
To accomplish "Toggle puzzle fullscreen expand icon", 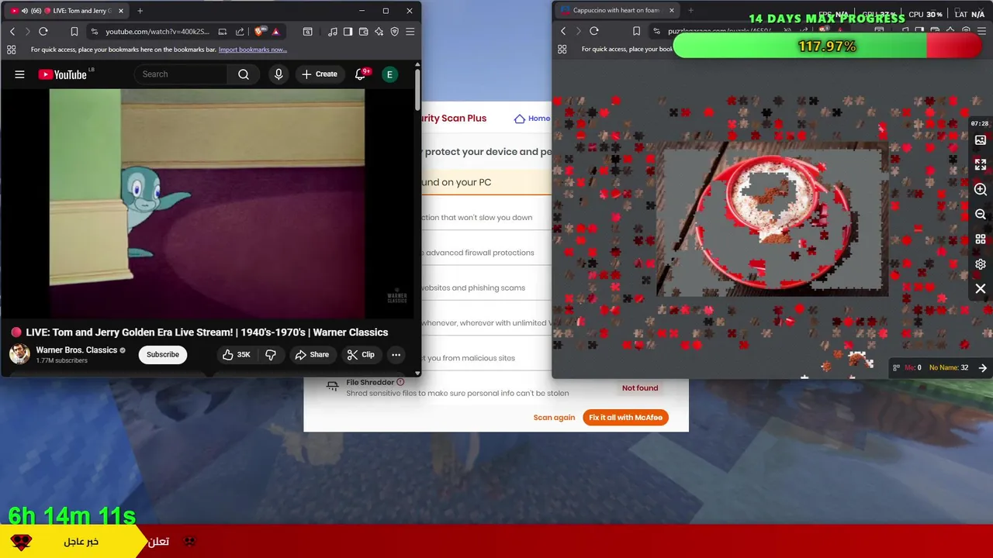I will tap(981, 165).
